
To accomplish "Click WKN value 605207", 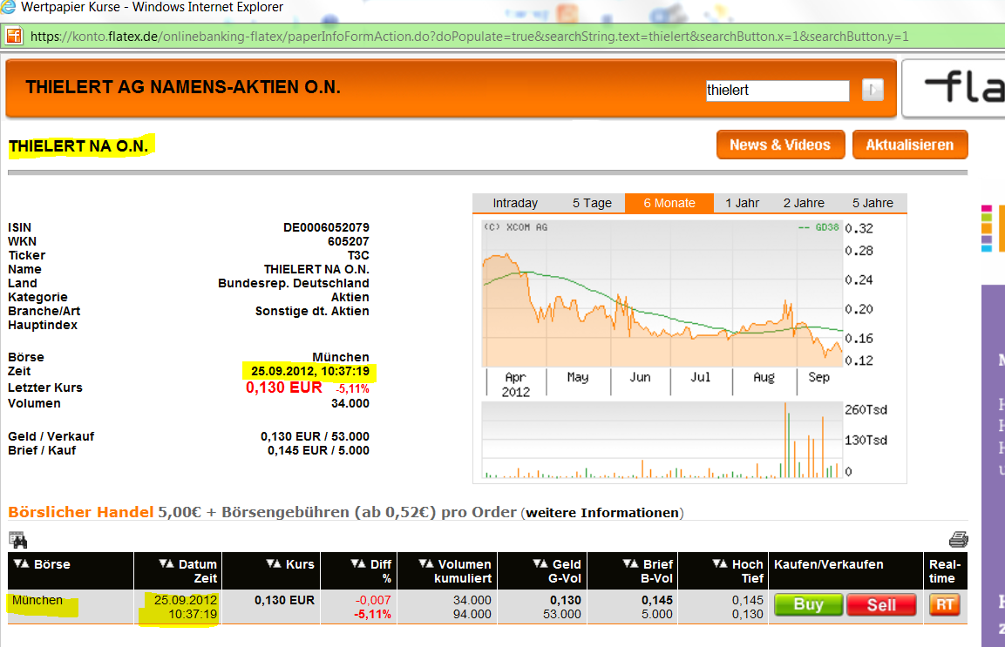I will click(348, 241).
